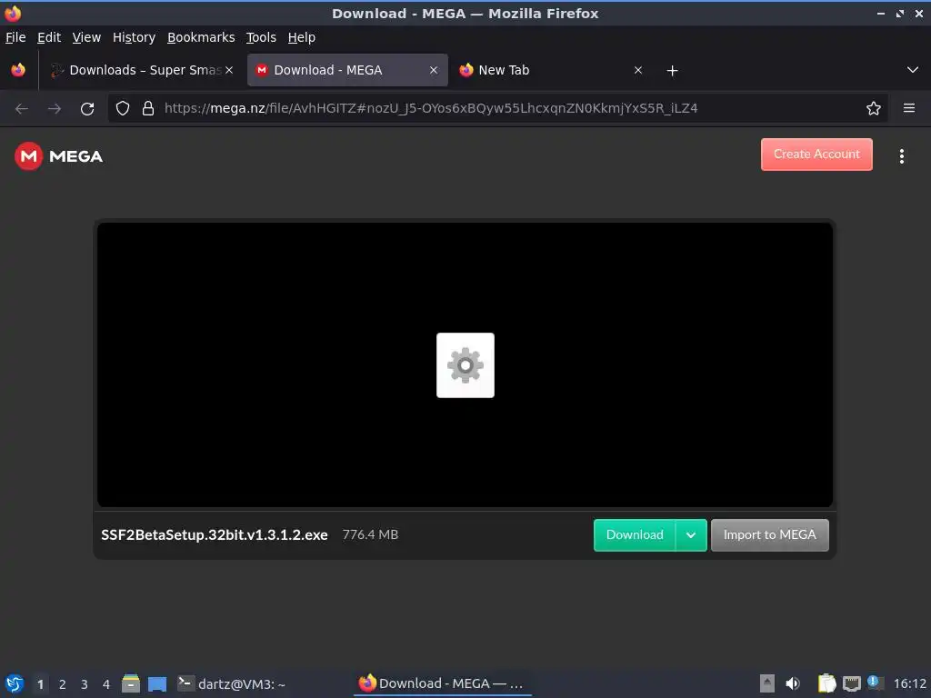
Task: Open the History menu
Action: coord(135,37)
